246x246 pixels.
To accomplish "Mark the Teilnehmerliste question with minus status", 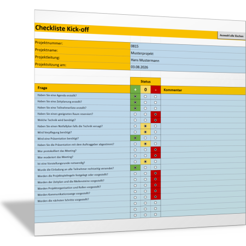I will (x=155, y=108).
